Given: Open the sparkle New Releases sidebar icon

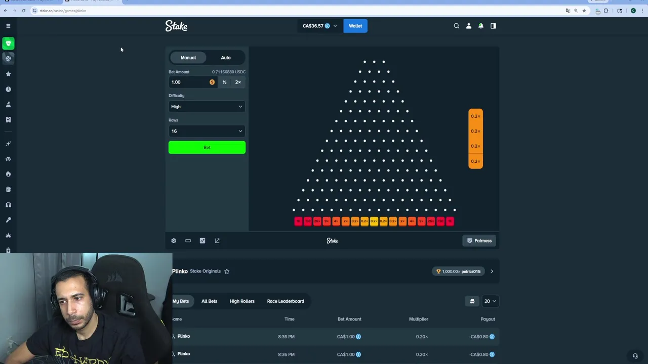Looking at the screenshot, I should (8, 144).
